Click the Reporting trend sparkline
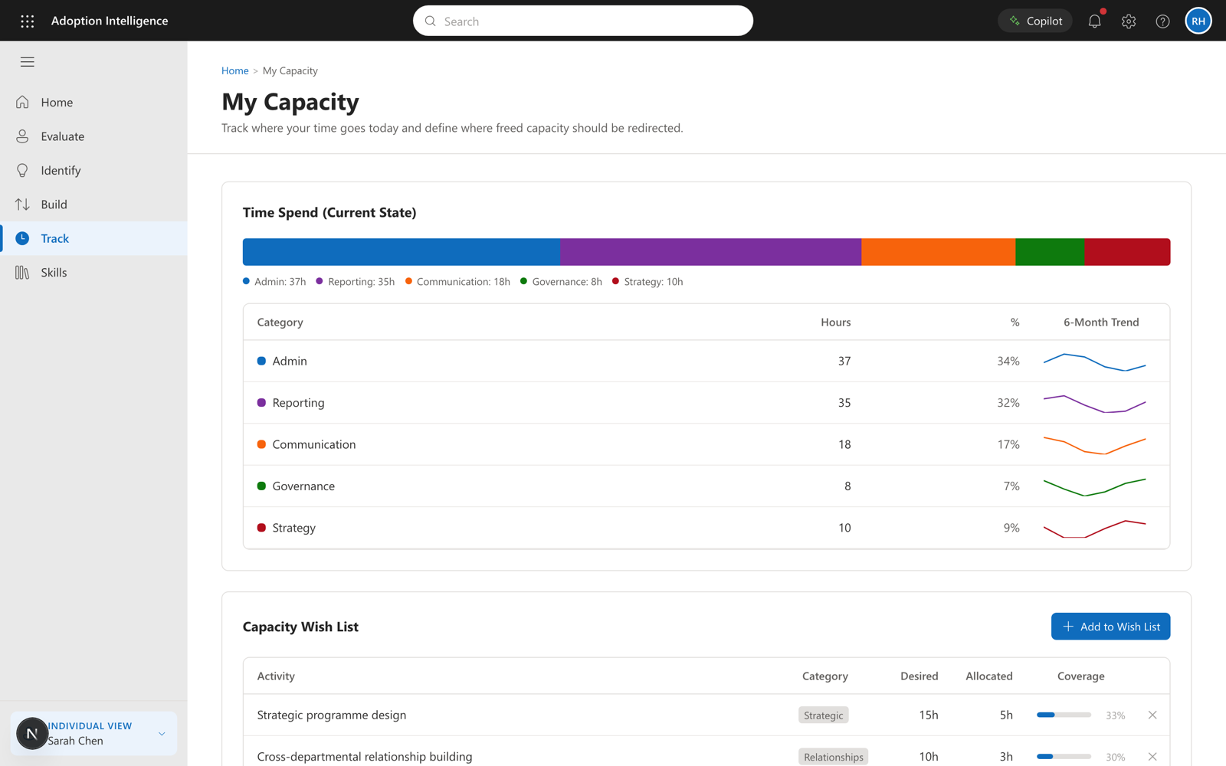 1094,403
